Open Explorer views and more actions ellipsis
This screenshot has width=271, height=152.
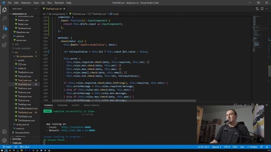(x=36, y=8)
